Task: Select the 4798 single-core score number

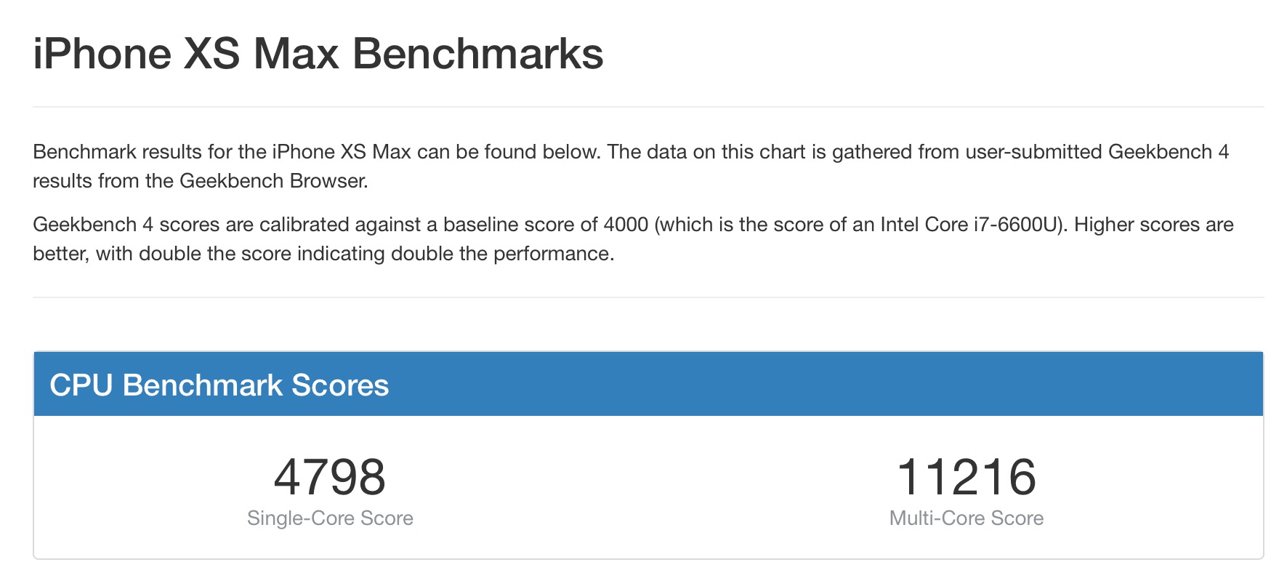Action: 329,477
